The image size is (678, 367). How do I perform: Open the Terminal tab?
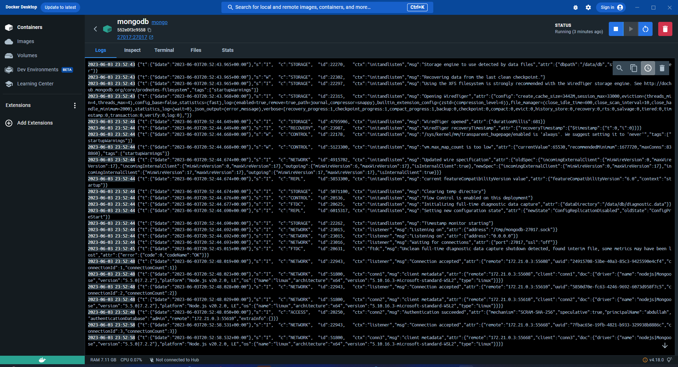coord(164,50)
